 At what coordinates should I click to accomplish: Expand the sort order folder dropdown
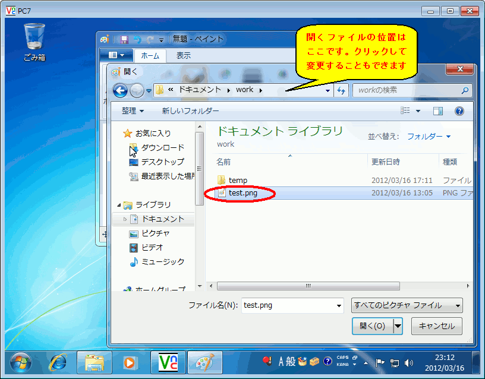pos(429,137)
